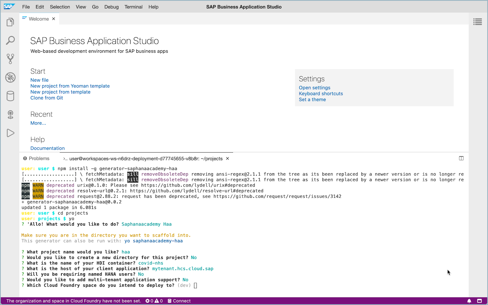This screenshot has width=488, height=305.
Task: Click the SAP logo in the menu bar
Action: (9, 6)
